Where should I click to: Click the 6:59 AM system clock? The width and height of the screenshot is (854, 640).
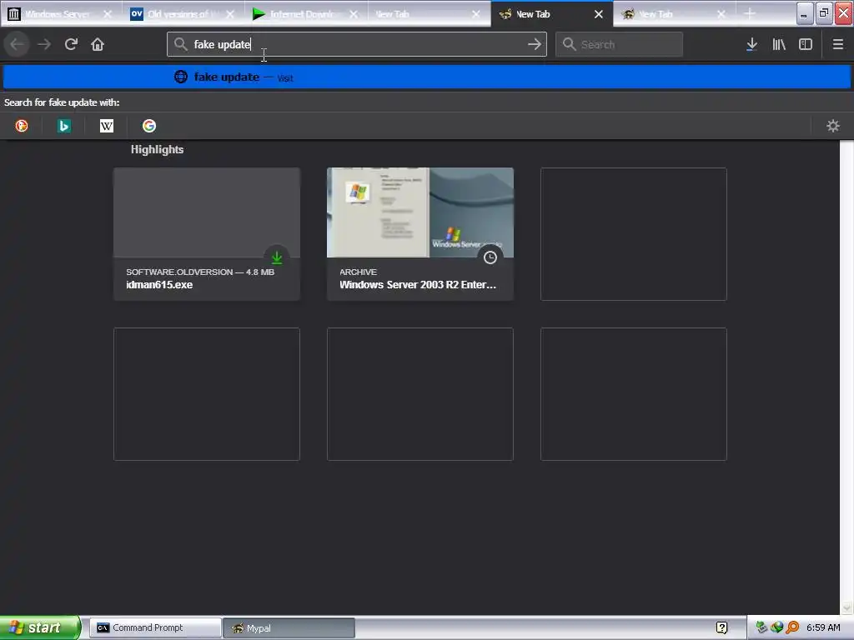[823, 627]
